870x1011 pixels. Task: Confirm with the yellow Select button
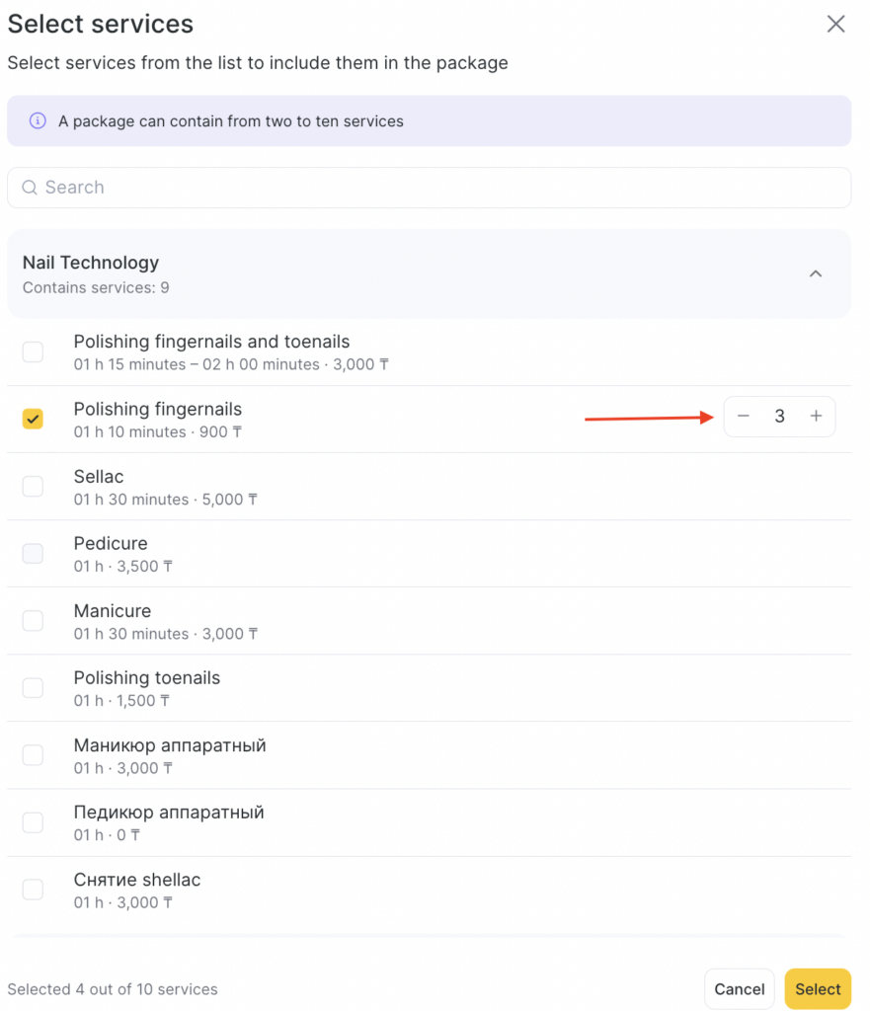click(818, 988)
